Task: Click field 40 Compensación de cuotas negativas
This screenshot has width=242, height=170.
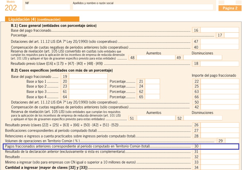Action: tap(220, 47)
